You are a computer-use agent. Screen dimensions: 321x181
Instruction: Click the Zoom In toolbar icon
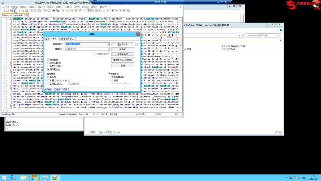tap(63, 10)
